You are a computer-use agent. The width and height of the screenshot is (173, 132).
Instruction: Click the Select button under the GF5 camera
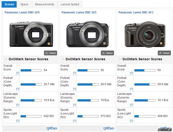[107, 53]
